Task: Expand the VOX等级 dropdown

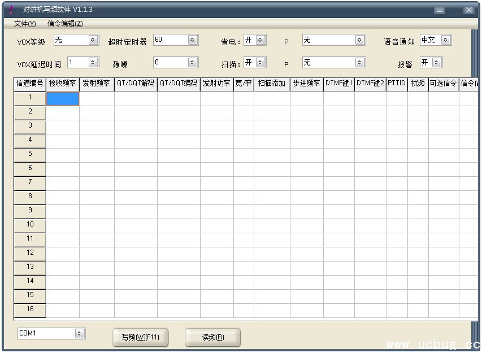Action: click(93, 40)
